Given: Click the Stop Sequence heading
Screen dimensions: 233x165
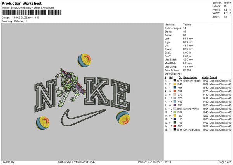Looking at the screenshot, I should tap(173, 74).
